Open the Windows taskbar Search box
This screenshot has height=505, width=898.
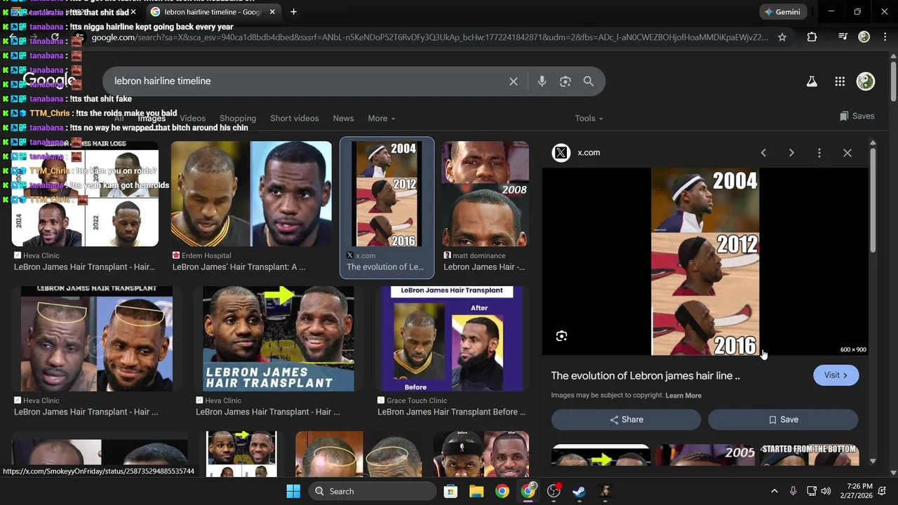pyautogui.click(x=372, y=491)
